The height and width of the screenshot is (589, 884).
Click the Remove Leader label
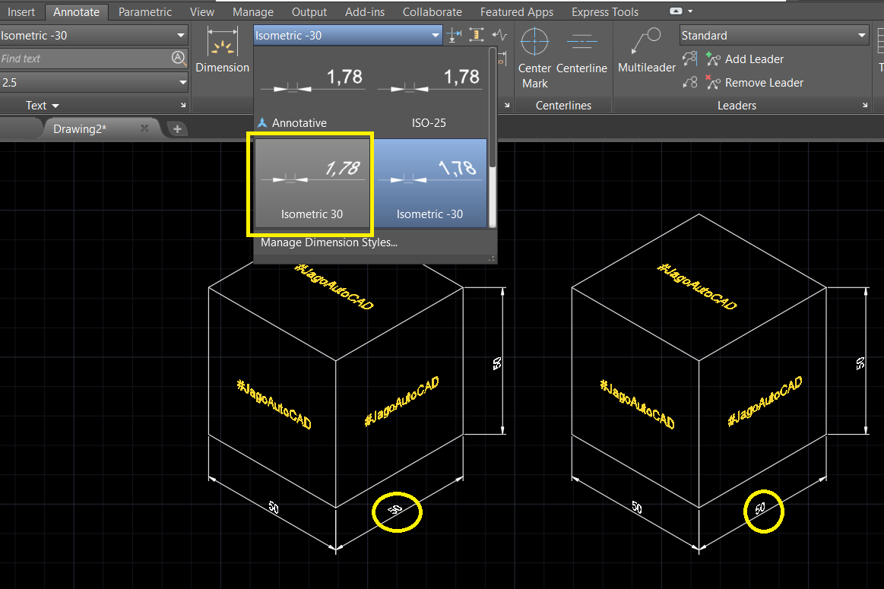click(764, 82)
